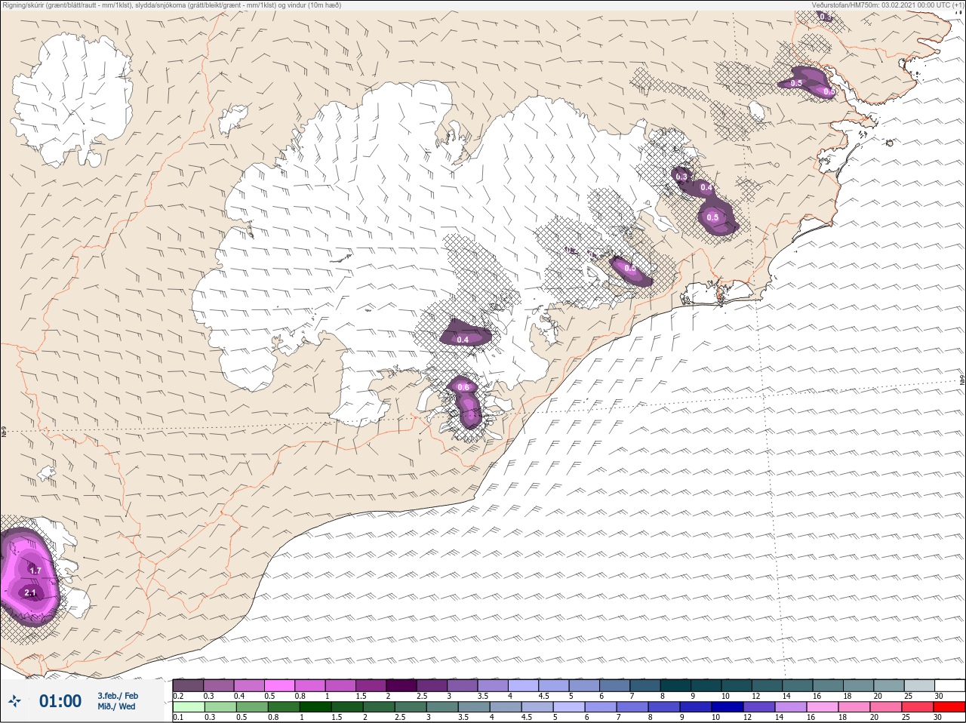Pick the red 30 swatch in lower legend
Screen dimensions: 966x723
pos(949,707)
